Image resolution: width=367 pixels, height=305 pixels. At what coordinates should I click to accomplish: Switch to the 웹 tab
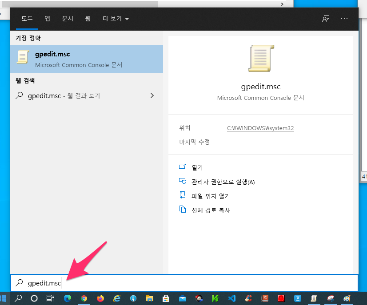coord(88,19)
